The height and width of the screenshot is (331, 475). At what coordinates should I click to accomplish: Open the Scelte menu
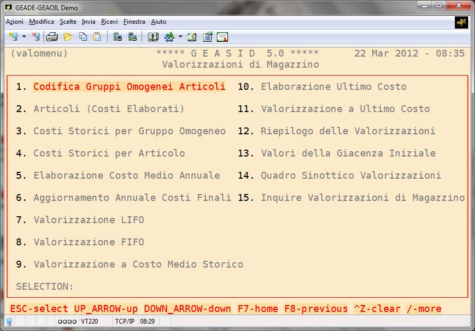68,22
